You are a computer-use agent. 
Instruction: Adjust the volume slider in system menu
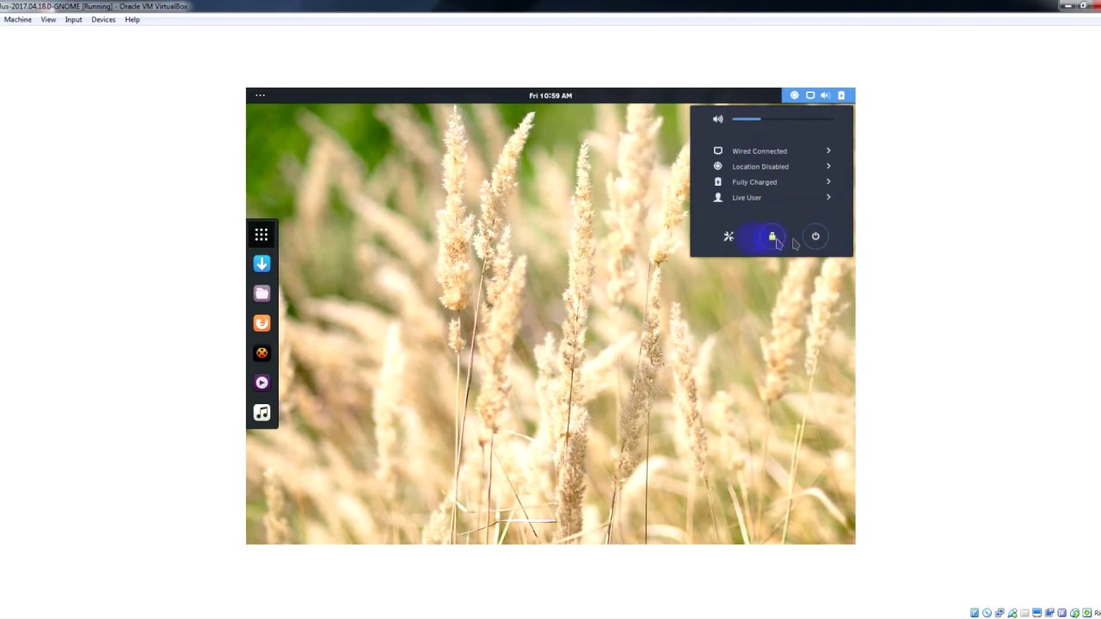coord(783,120)
